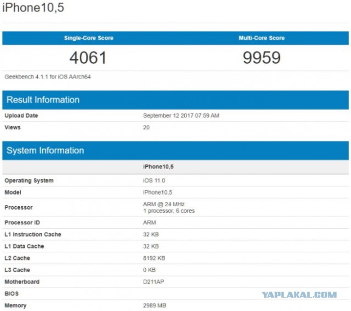The width and height of the screenshot is (351, 311).
Task: Select the iOS 11.0 value
Action: (x=154, y=180)
